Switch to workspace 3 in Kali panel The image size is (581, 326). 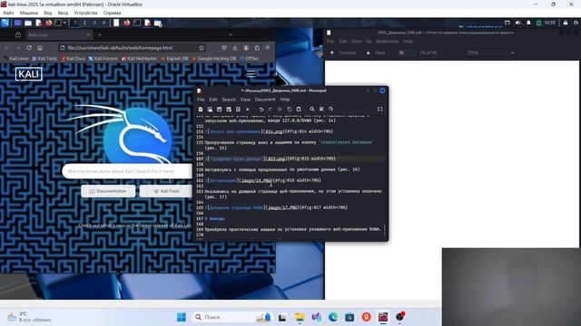94,23
